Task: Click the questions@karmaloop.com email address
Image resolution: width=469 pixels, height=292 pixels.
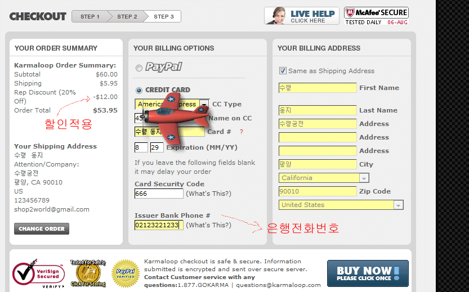Action: point(278,285)
